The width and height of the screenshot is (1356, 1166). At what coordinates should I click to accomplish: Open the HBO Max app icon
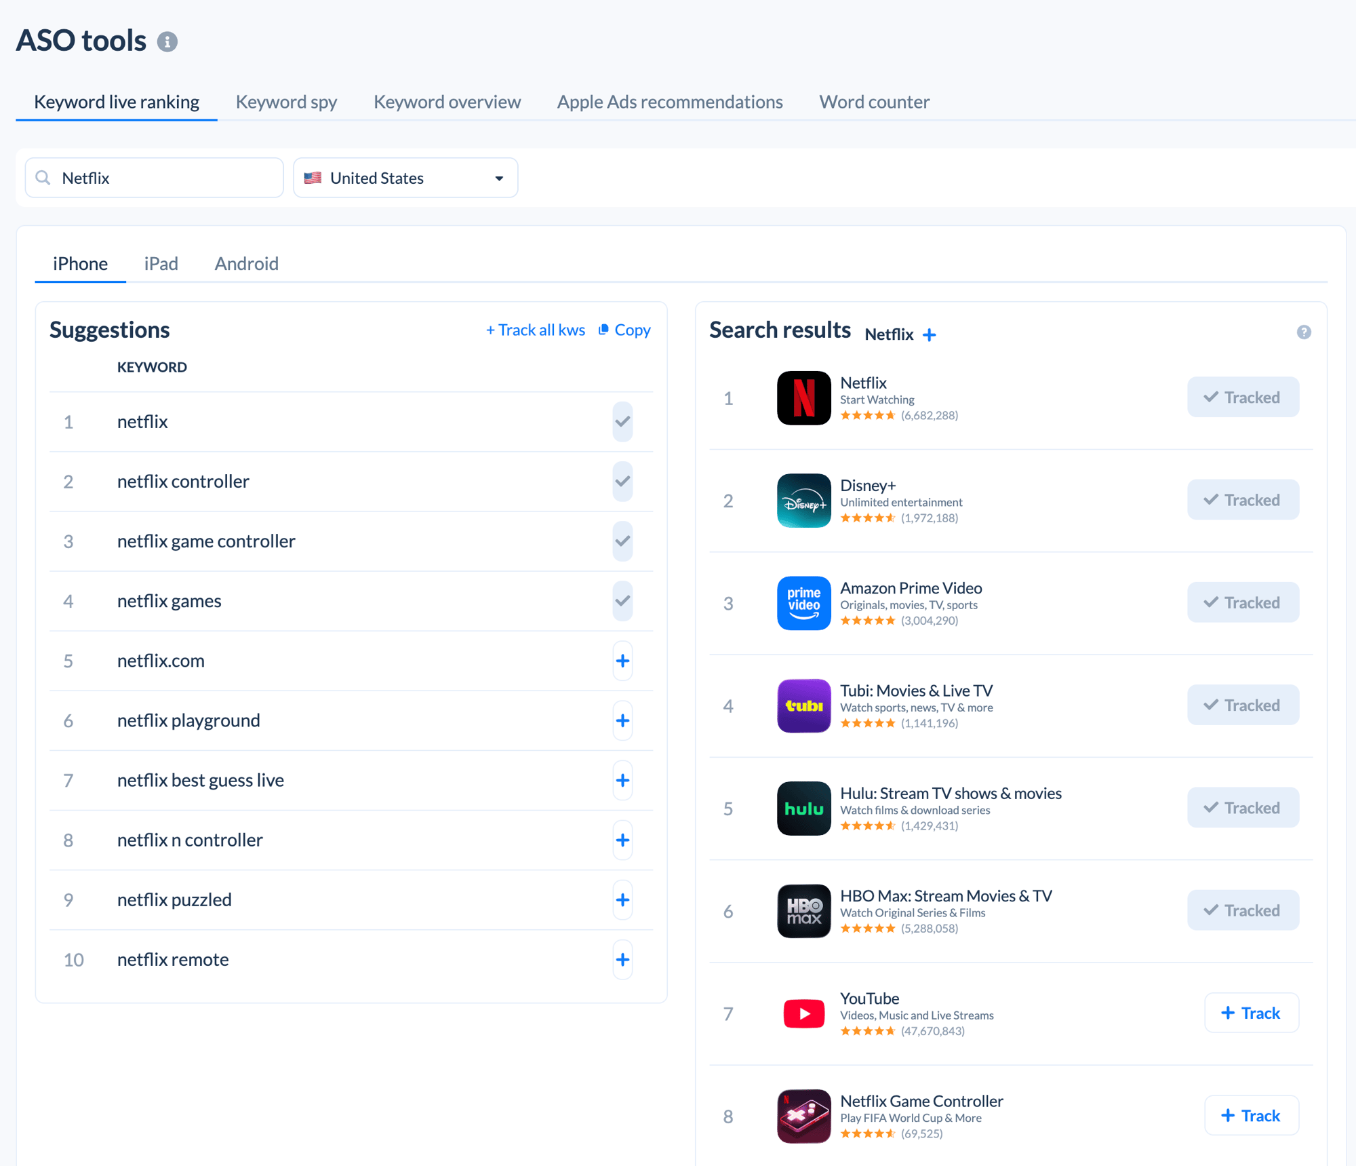(x=803, y=911)
